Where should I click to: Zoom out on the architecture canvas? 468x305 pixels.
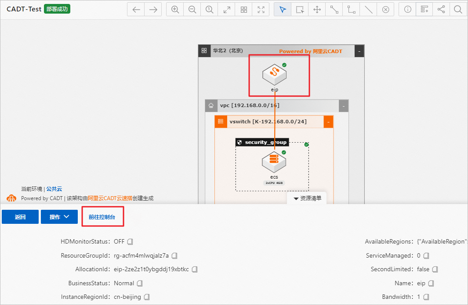[192, 10]
